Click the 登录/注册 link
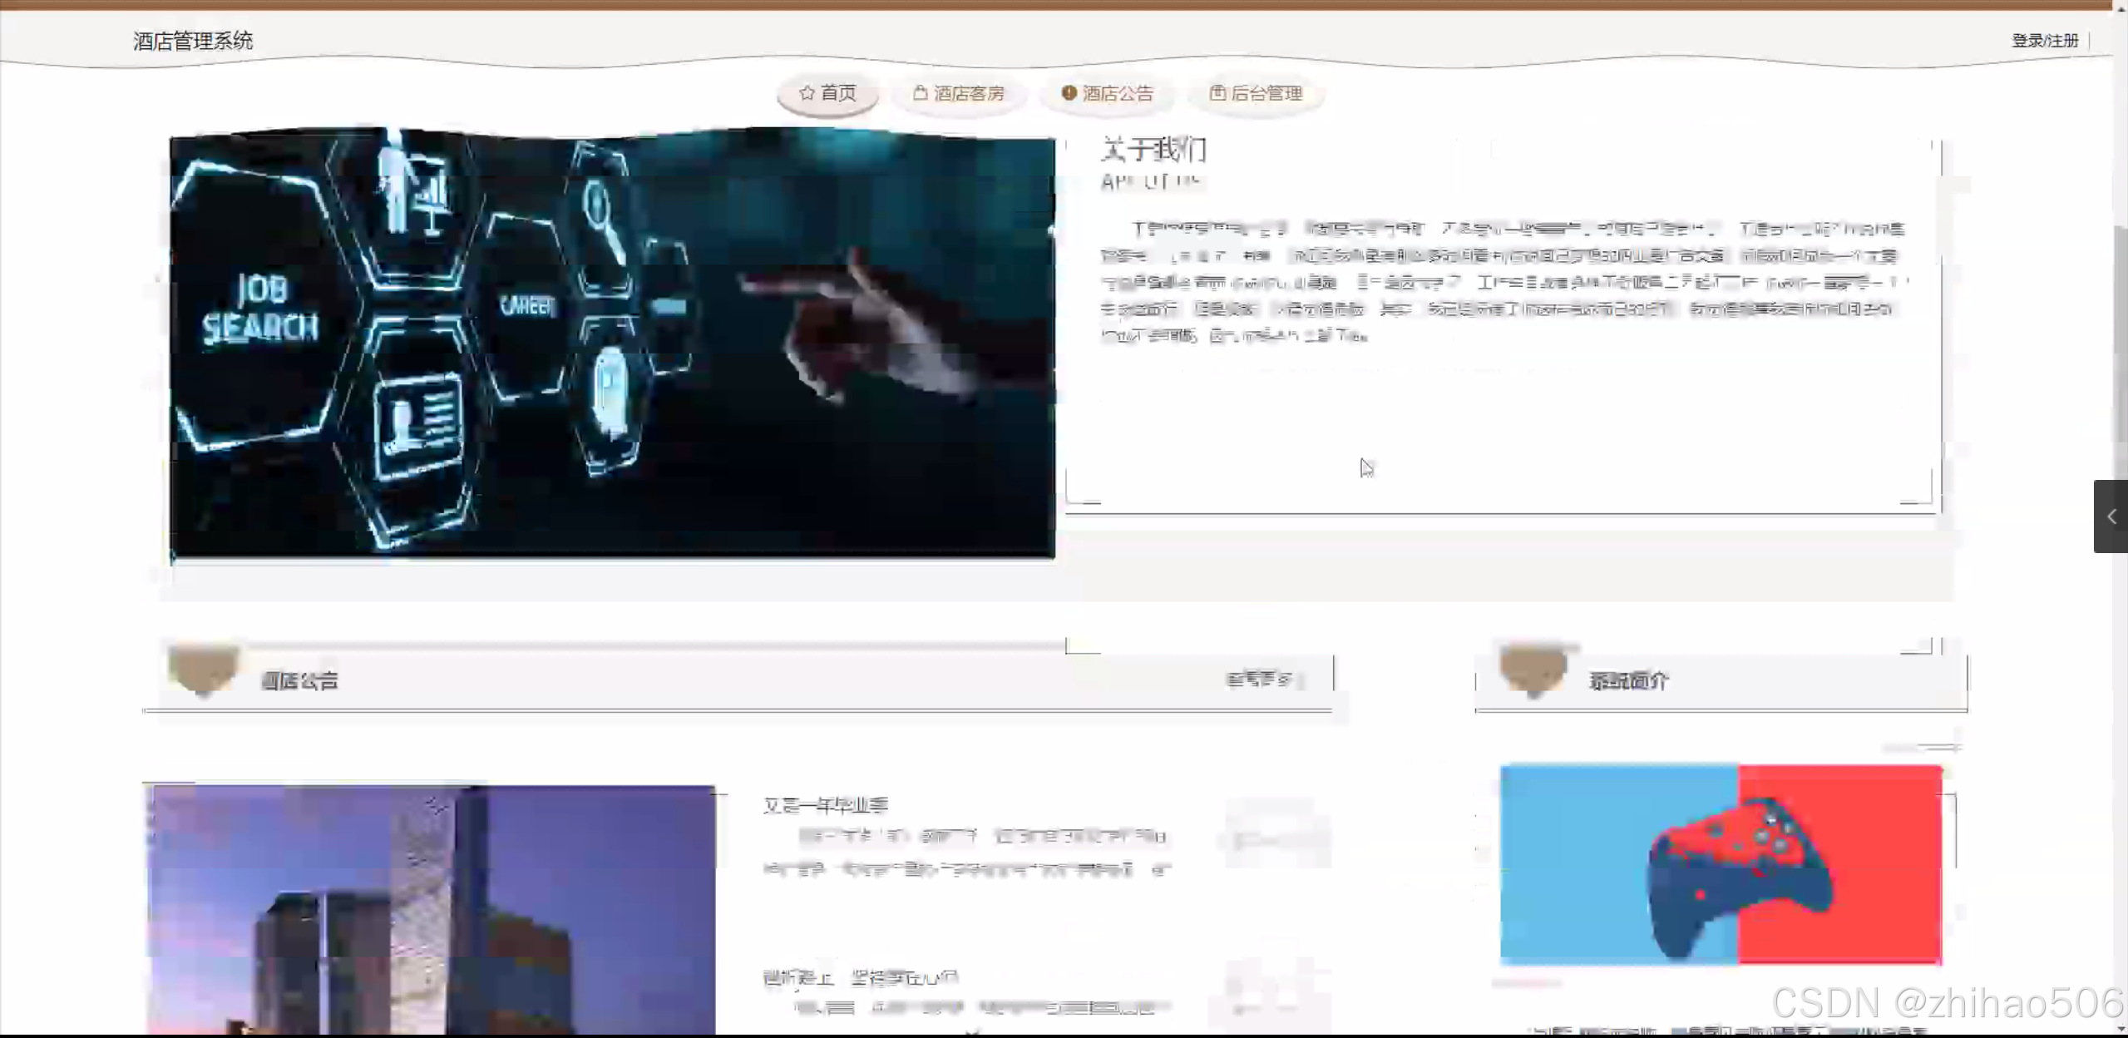The width and height of the screenshot is (2128, 1038). click(2044, 41)
